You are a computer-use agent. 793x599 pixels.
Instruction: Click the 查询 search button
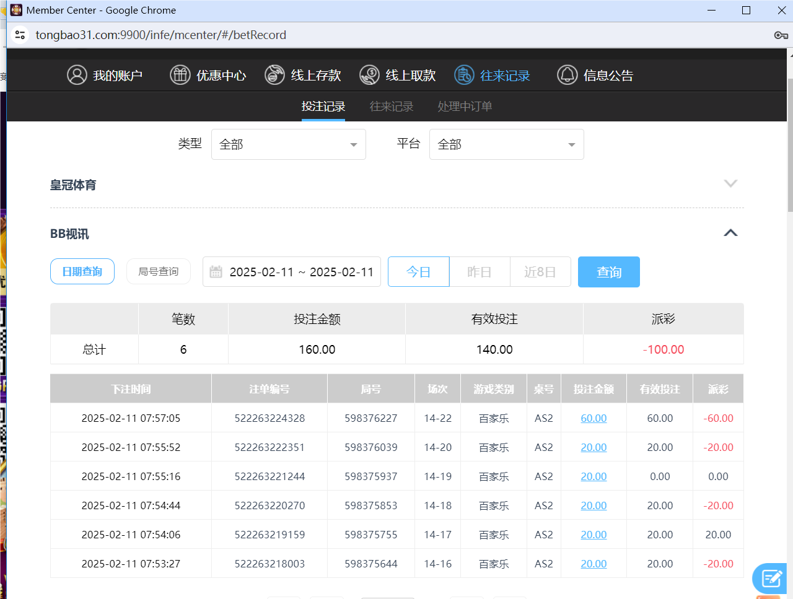[x=608, y=271]
